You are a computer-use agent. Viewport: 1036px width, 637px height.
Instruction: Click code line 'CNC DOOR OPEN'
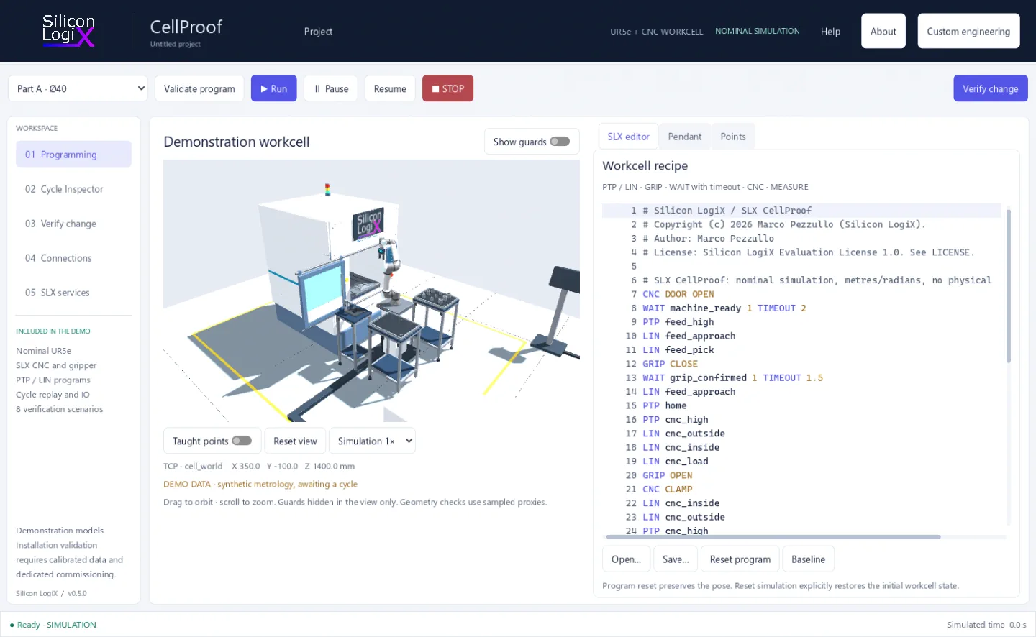click(x=678, y=294)
